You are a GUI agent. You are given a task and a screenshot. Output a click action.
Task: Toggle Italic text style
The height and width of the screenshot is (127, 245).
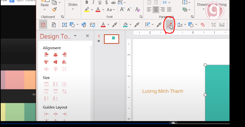click(x=93, y=2)
